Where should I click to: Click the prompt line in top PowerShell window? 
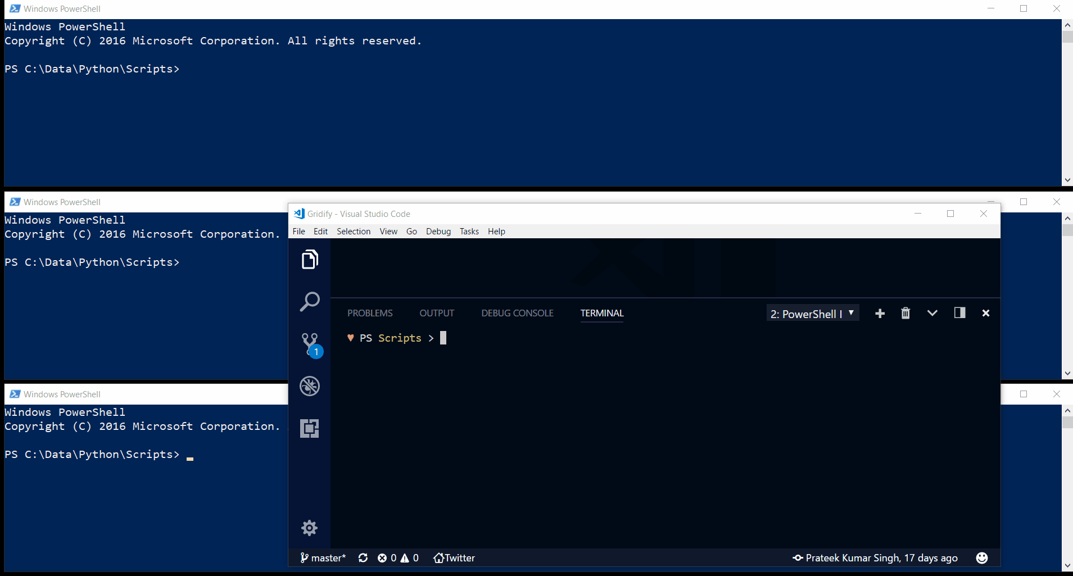click(92, 69)
